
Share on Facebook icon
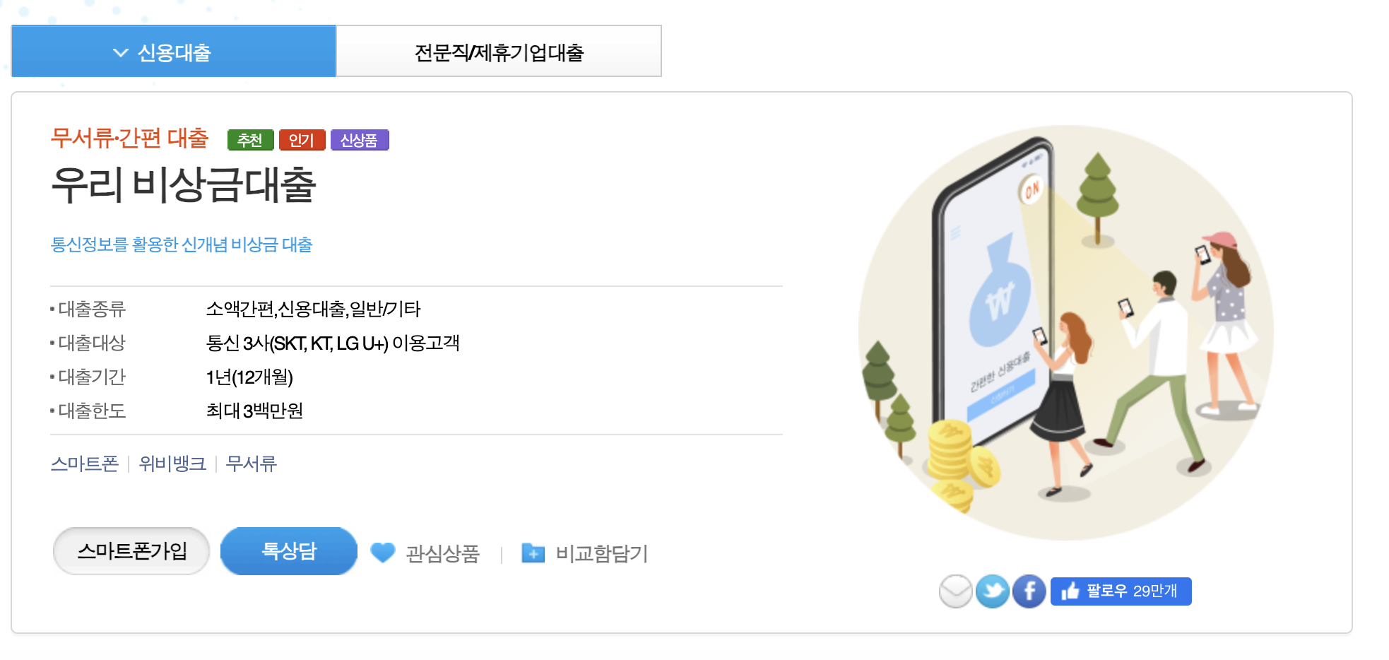tap(1029, 591)
